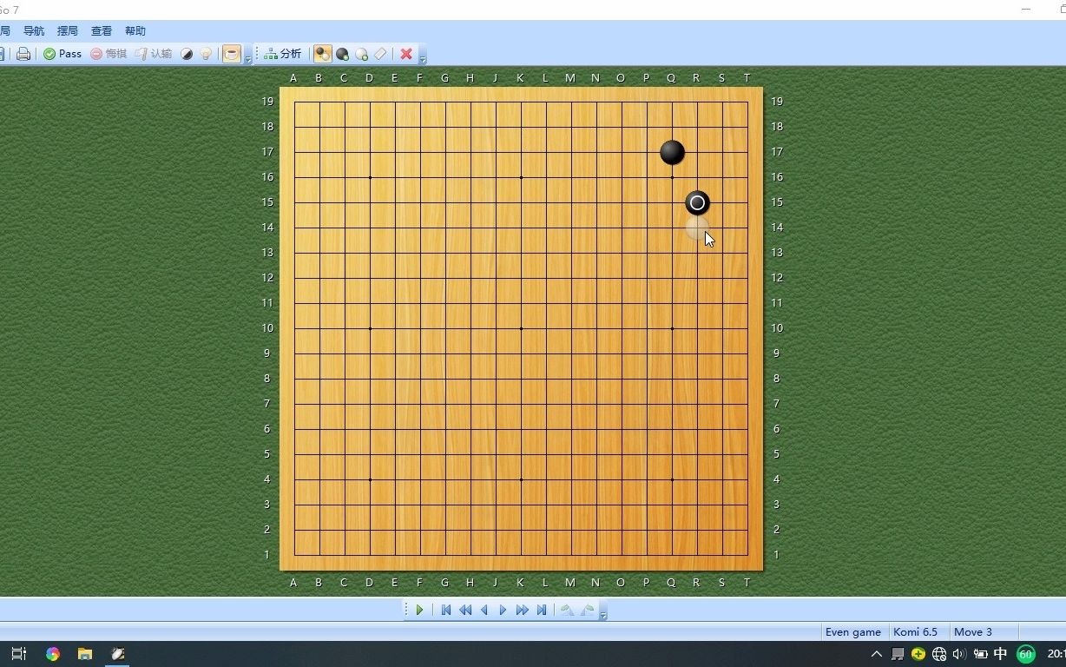The height and width of the screenshot is (667, 1066).
Task: Click the light bulb hint icon
Action: [x=206, y=54]
